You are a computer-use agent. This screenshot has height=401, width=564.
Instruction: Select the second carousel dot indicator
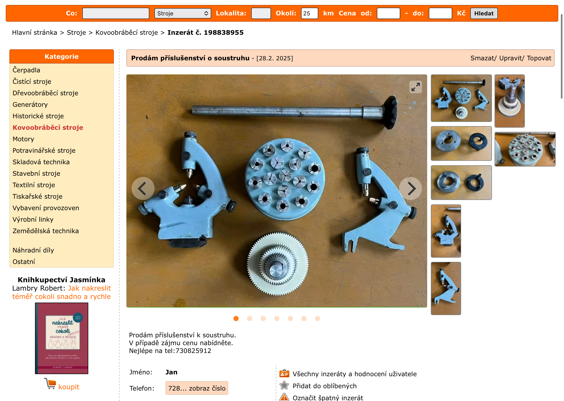(x=250, y=319)
